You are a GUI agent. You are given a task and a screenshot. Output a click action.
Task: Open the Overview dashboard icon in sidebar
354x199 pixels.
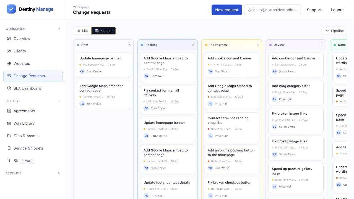coord(9,39)
